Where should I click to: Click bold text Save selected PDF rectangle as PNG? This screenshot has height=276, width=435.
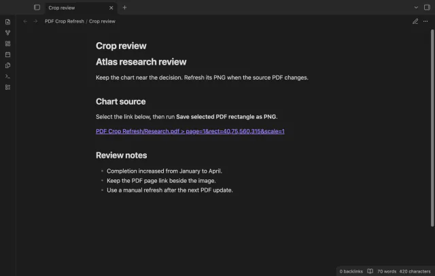click(226, 117)
